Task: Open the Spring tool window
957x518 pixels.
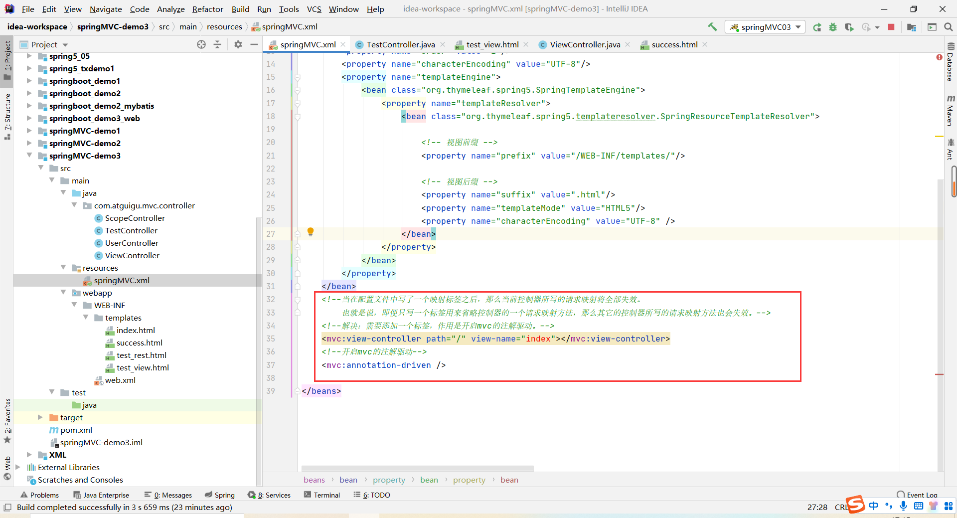Action: point(220,495)
